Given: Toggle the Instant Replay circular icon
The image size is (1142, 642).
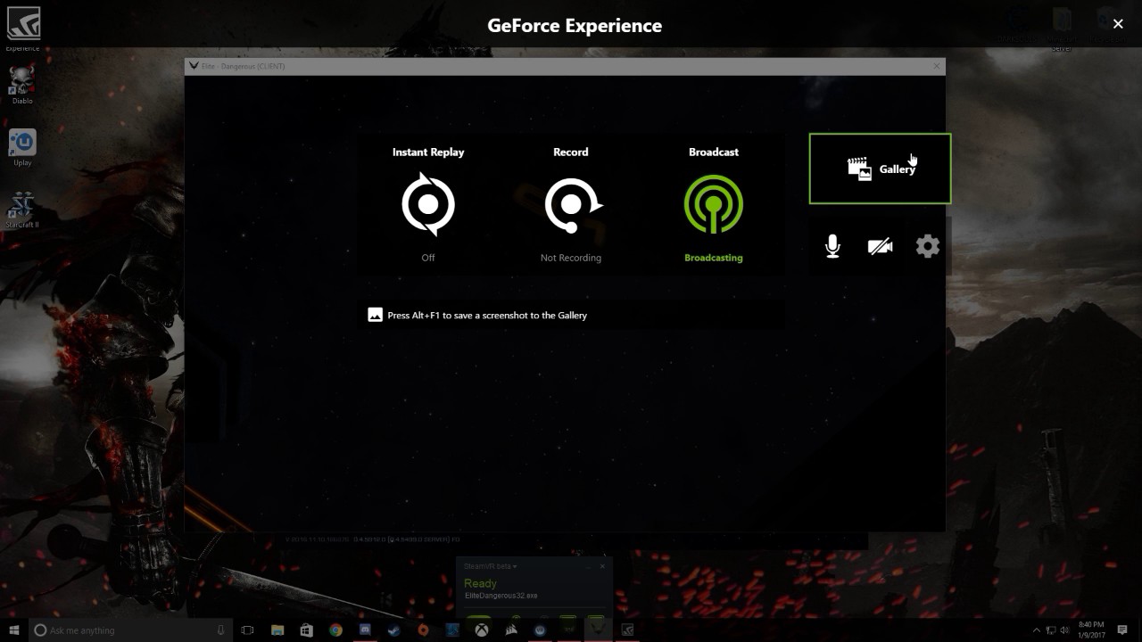Looking at the screenshot, I should 428,205.
